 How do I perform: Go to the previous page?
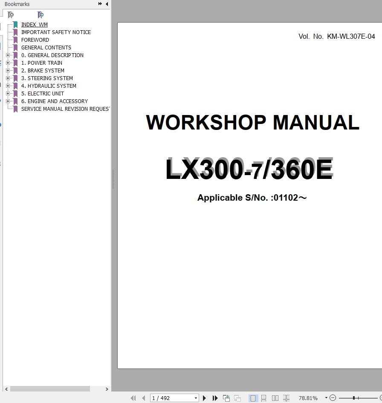pyautogui.click(x=144, y=398)
